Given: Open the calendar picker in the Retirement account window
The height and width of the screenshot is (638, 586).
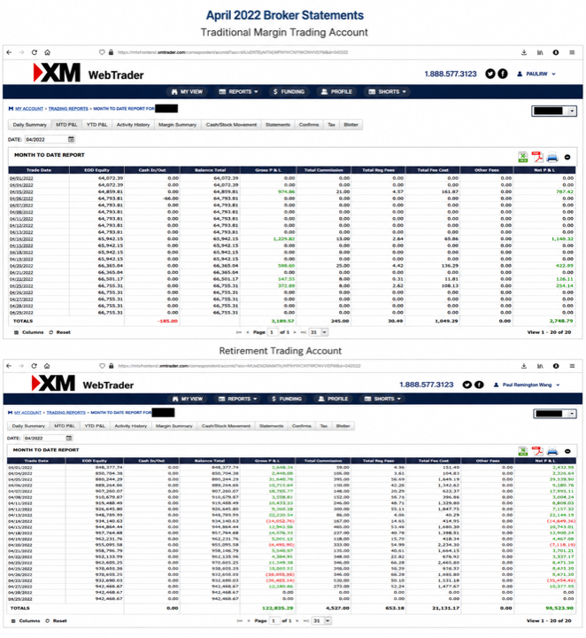Looking at the screenshot, I should [x=69, y=438].
